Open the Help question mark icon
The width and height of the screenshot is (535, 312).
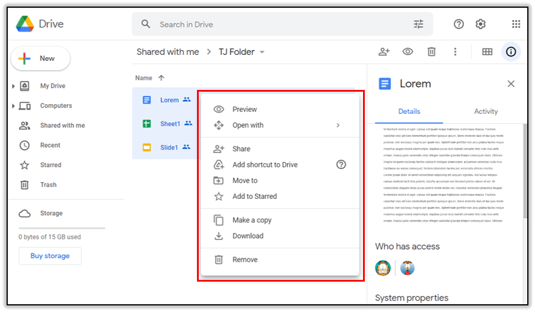[458, 24]
